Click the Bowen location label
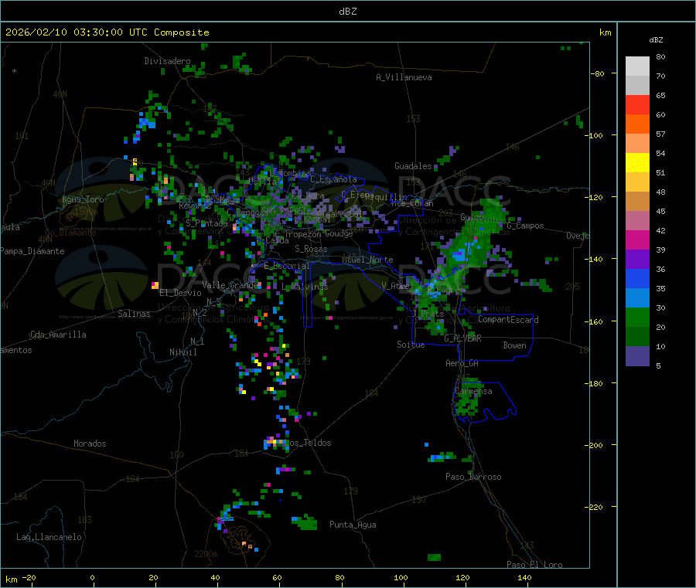696x588 pixels. click(515, 345)
